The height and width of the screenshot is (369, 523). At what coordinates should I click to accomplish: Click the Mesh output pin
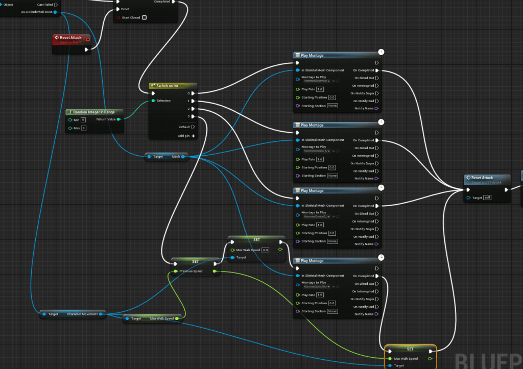click(x=183, y=157)
